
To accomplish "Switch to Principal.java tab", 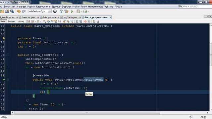I will click(49, 17).
